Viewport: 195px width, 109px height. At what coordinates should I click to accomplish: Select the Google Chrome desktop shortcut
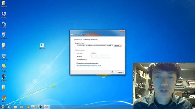tap(4, 100)
